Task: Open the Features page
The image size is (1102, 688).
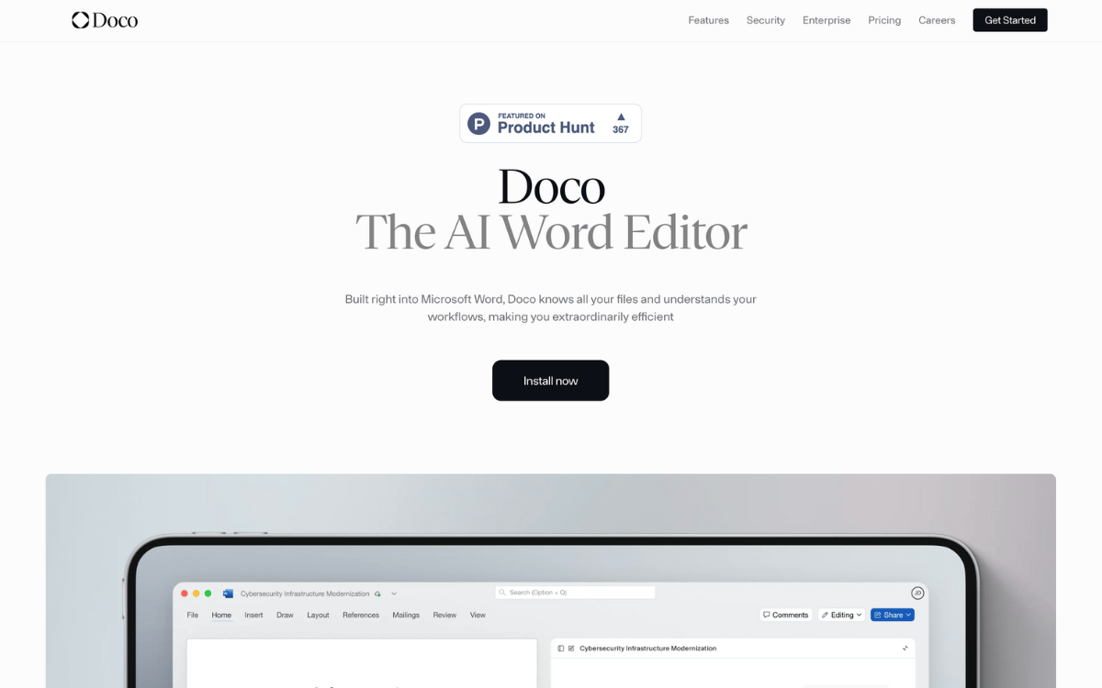Action: click(x=708, y=20)
